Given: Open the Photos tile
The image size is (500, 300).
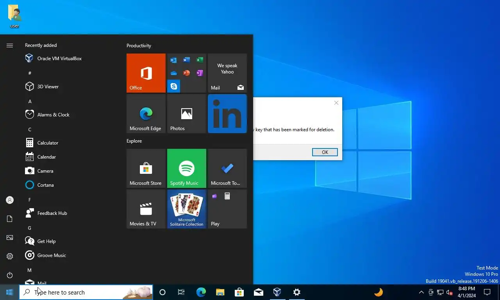Looking at the screenshot, I should coord(187,114).
